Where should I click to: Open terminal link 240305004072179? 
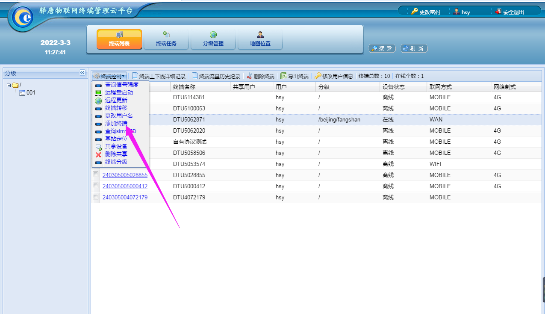[x=125, y=197]
